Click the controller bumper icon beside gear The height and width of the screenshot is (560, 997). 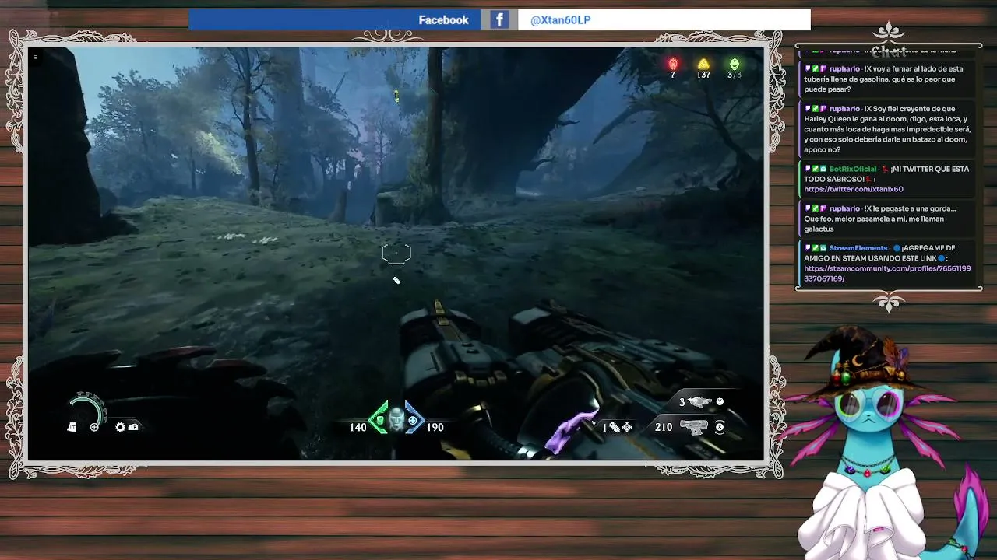[x=133, y=427]
